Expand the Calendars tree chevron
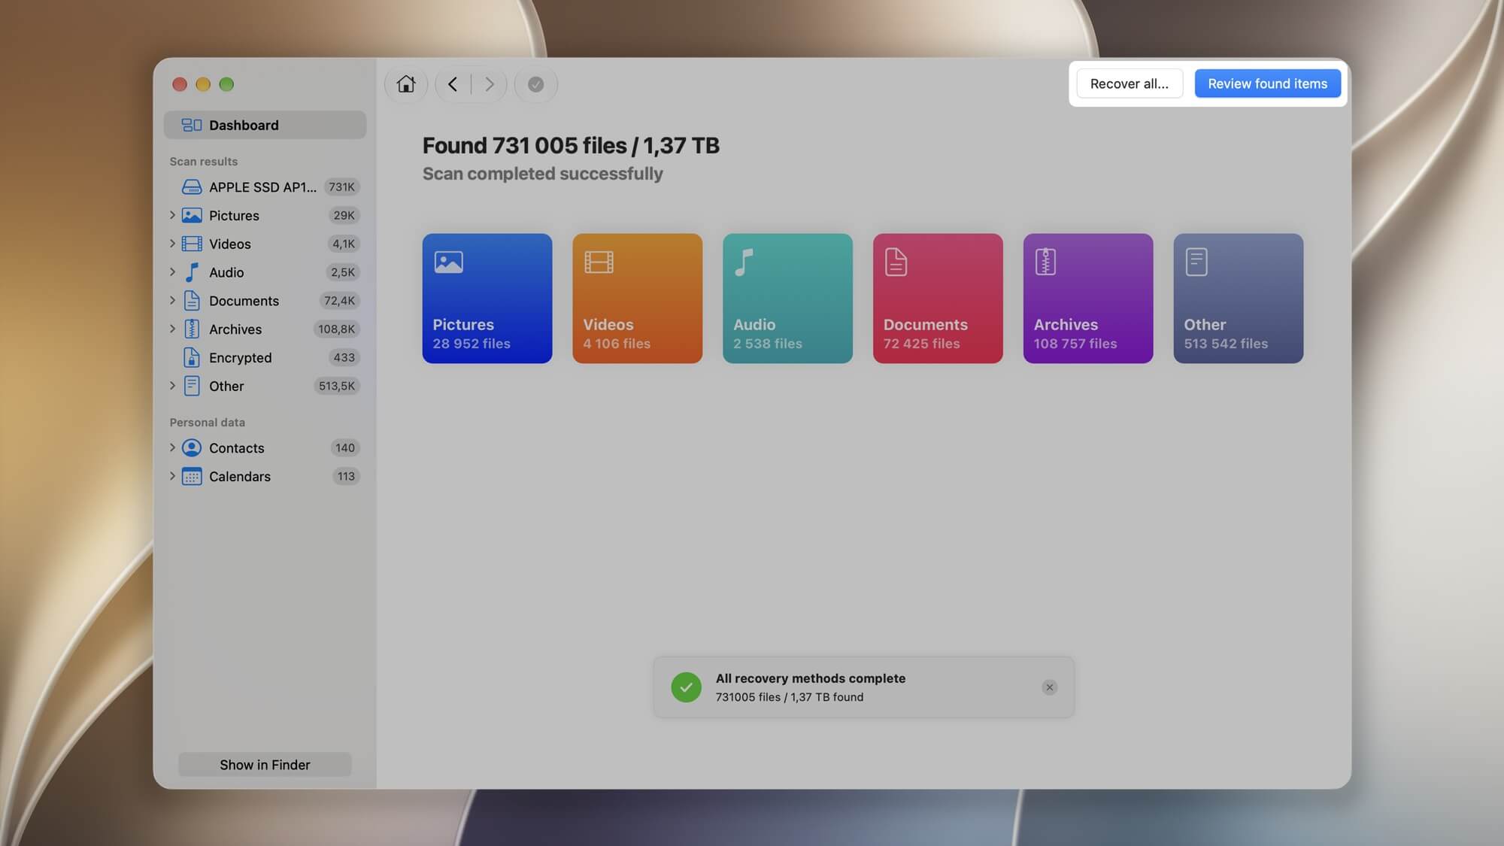This screenshot has width=1504, height=846. pyautogui.click(x=172, y=477)
